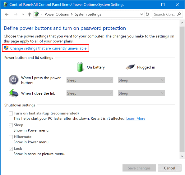This screenshot has height=175, width=185.
Task: Open the Power Options breadcrumb
Action: click(x=57, y=14)
